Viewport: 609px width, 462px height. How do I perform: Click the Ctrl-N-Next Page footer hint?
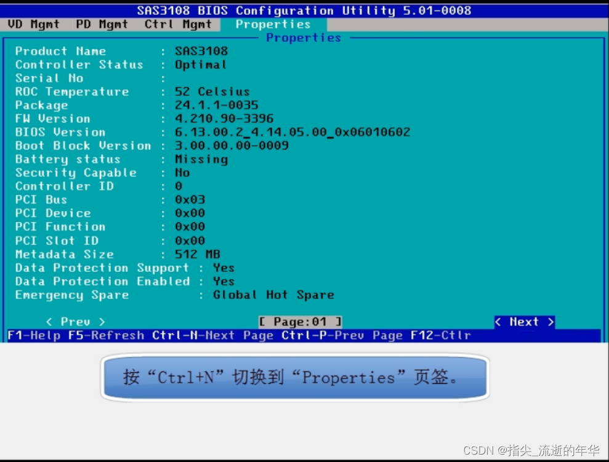pyautogui.click(x=213, y=335)
